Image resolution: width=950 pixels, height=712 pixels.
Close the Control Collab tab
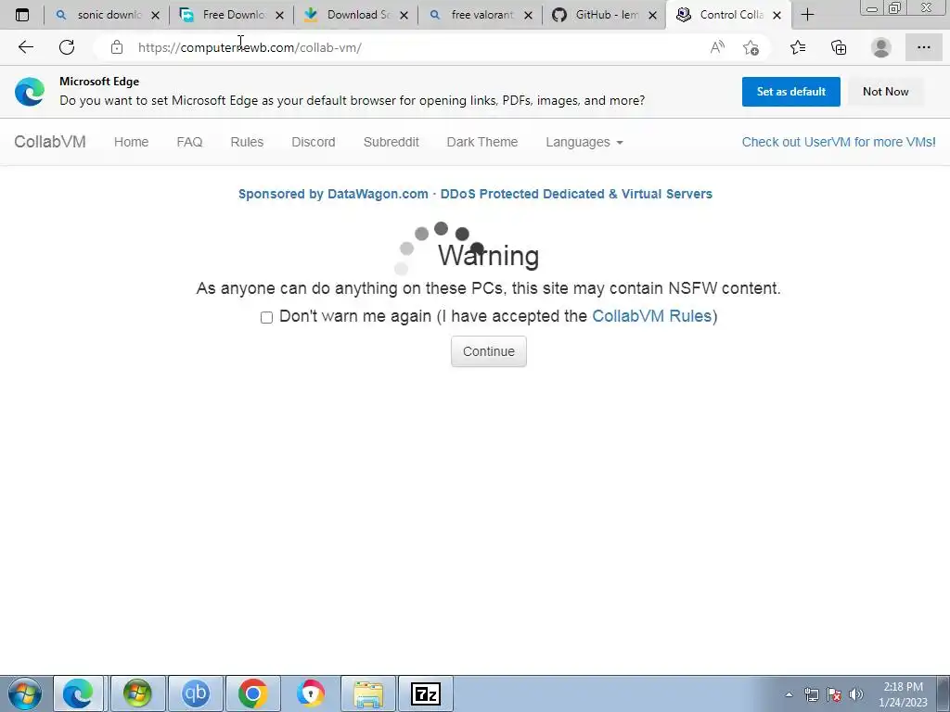(x=777, y=15)
